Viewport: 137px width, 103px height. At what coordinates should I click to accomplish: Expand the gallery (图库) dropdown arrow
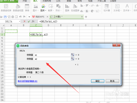click(x=45, y=11)
